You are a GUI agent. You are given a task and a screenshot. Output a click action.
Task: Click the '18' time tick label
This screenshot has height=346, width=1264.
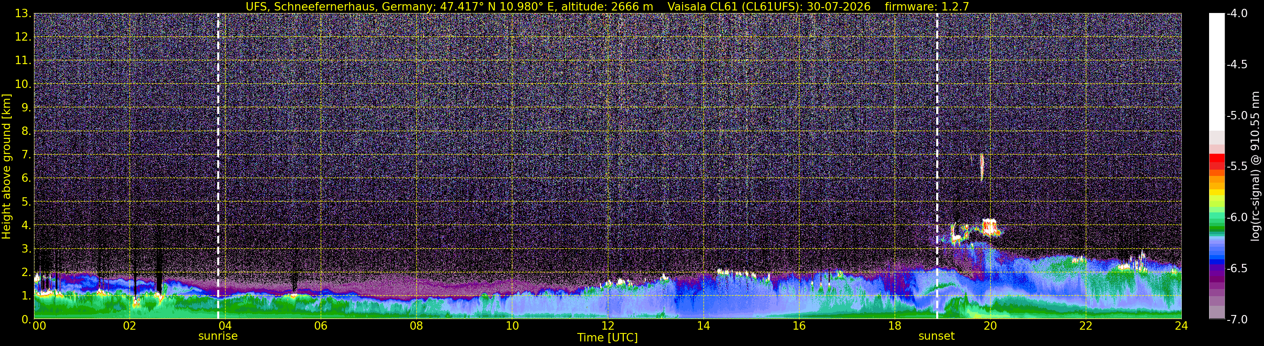coord(895,326)
